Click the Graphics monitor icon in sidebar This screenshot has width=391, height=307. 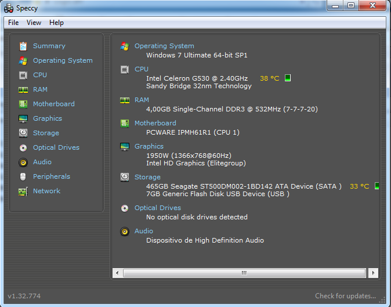tap(23, 119)
